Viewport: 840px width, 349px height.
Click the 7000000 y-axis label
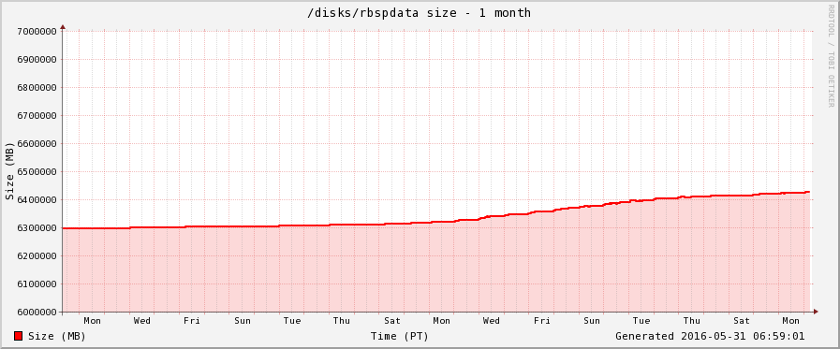[x=37, y=32]
